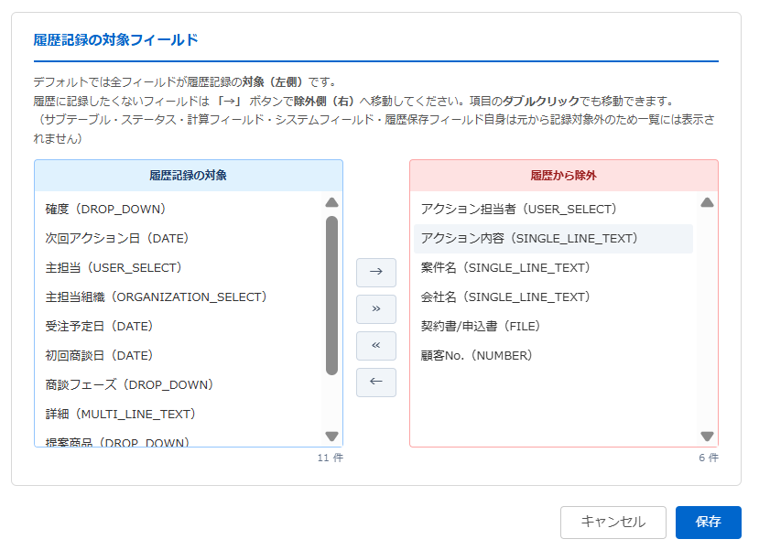Viewport: 759px width, 550px height.
Task: Select アクション担当者 (USER_SELECT) in excluded list
Action: (x=553, y=209)
